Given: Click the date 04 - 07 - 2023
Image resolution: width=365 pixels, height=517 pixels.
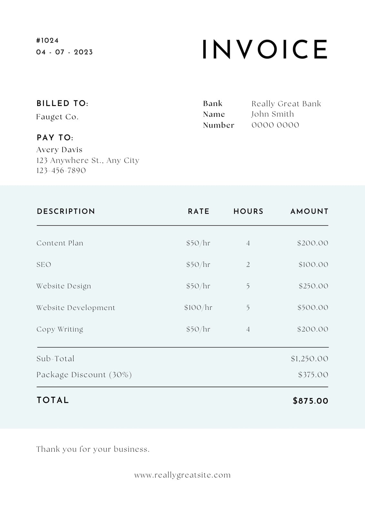Looking at the screenshot, I should point(65,52).
